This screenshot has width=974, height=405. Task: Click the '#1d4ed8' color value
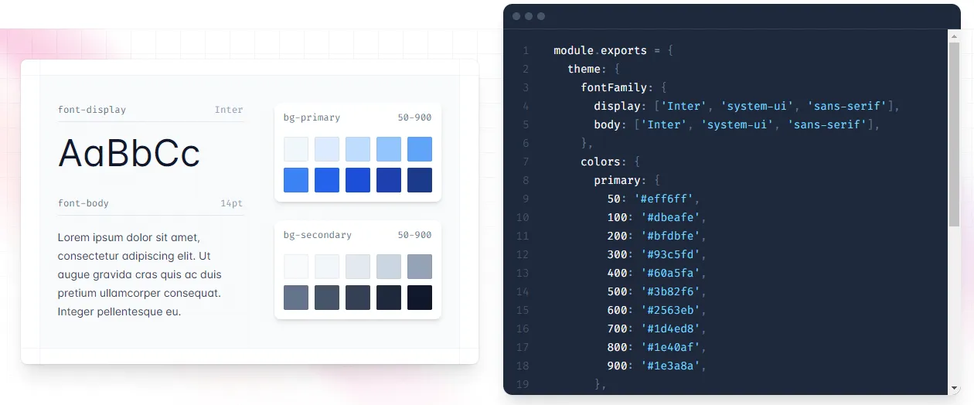pyautogui.click(x=671, y=328)
